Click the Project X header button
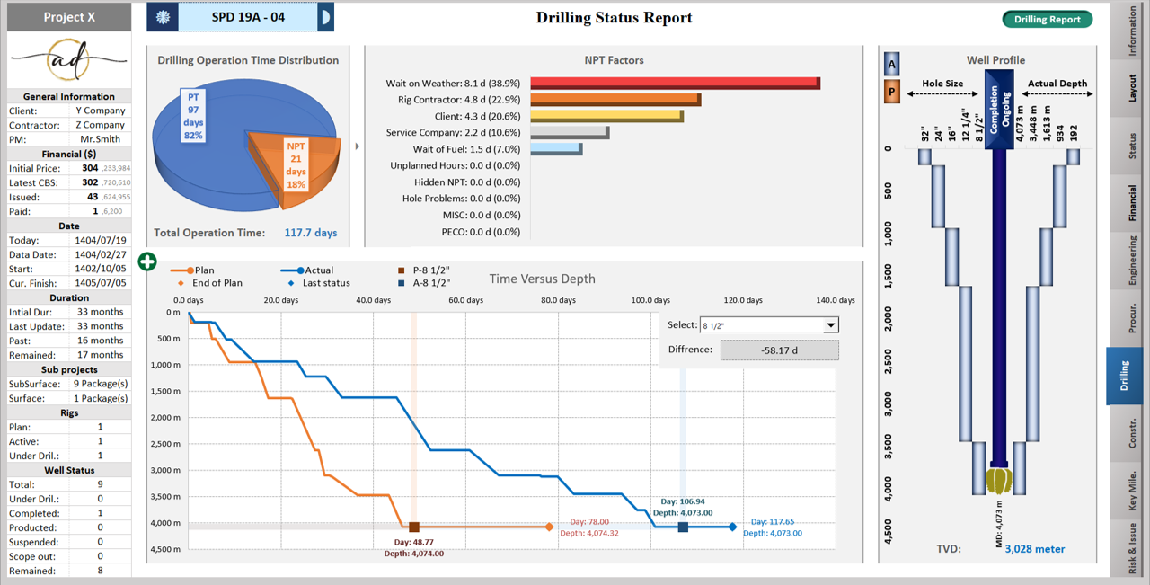The height and width of the screenshot is (585, 1150). [x=69, y=17]
